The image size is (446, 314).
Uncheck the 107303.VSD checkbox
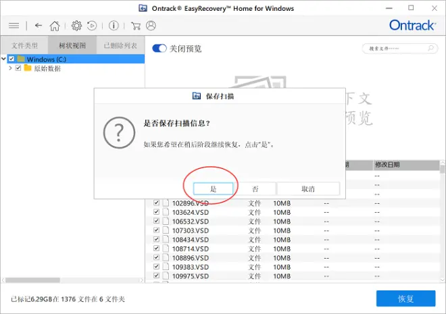coord(156,230)
